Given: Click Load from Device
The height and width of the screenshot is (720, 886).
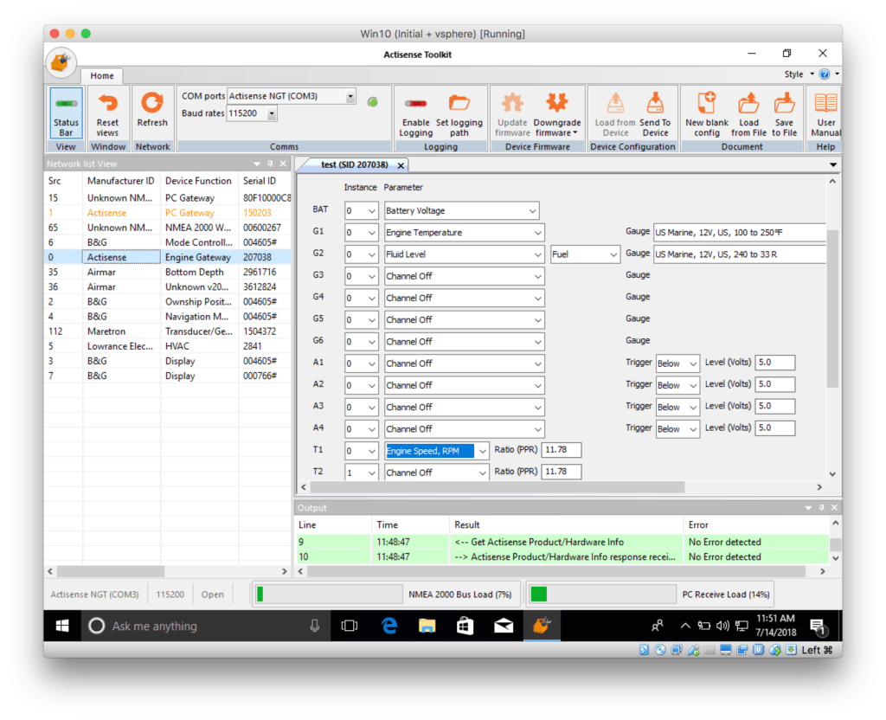Looking at the screenshot, I should click(615, 115).
